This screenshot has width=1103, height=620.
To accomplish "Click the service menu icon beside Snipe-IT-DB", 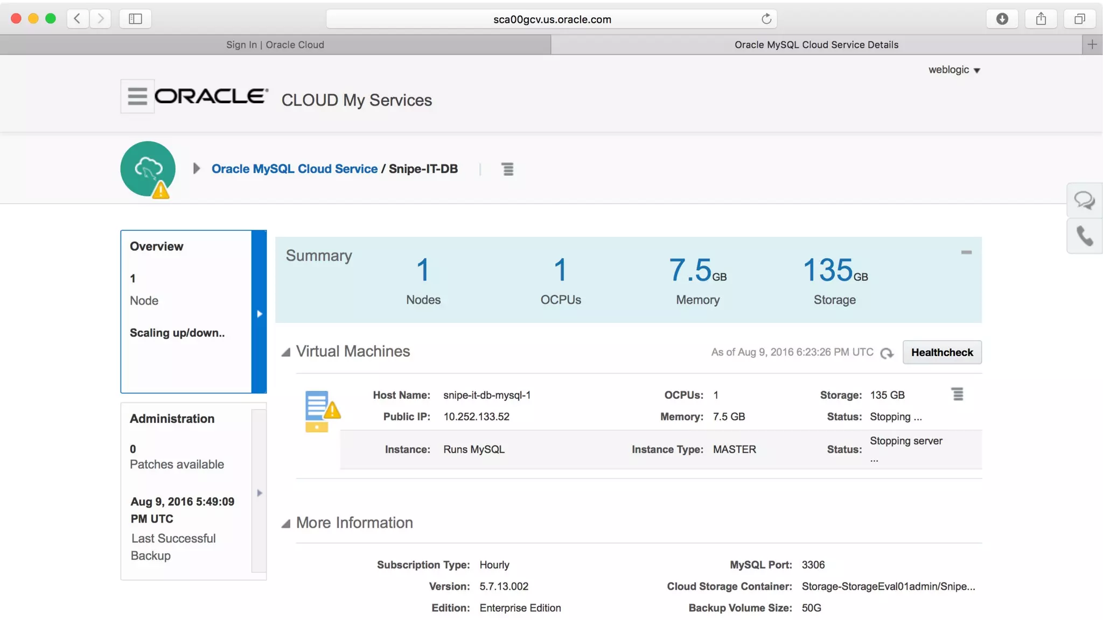I will coord(507,169).
